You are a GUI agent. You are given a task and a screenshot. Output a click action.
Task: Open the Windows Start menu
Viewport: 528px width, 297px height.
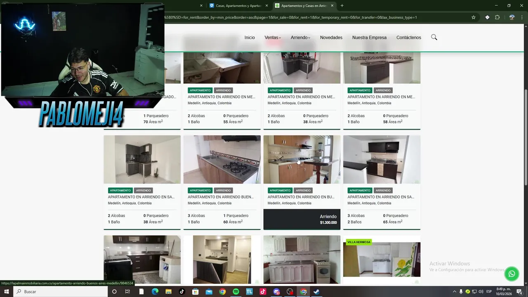pyautogui.click(x=7, y=292)
